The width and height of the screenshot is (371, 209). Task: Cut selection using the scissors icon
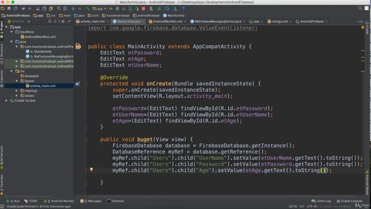38,9
